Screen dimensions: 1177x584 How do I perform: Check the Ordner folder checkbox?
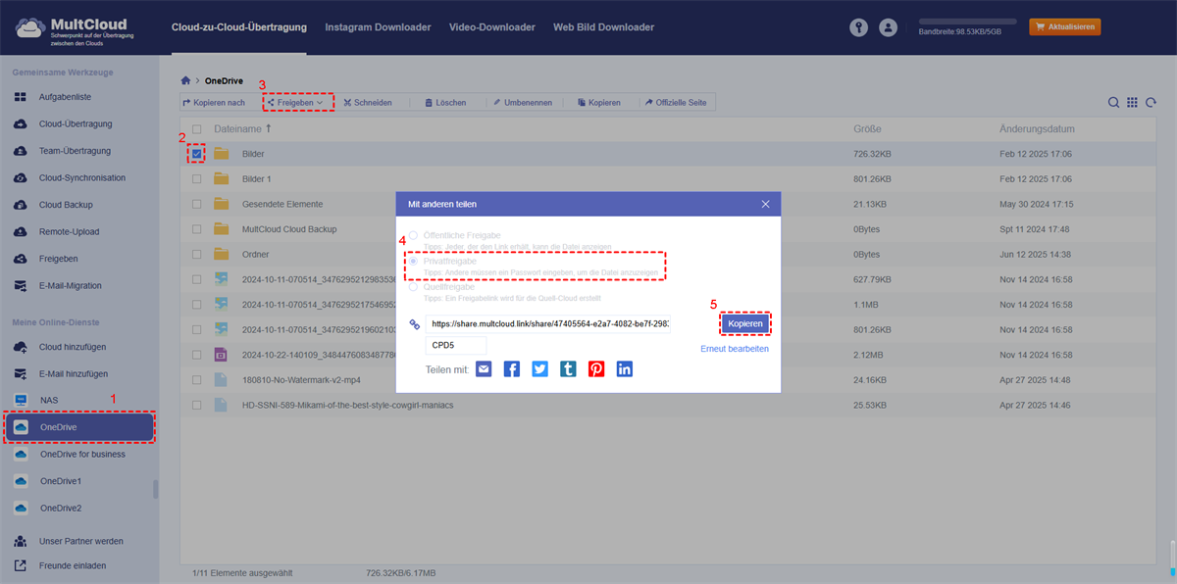(x=197, y=254)
